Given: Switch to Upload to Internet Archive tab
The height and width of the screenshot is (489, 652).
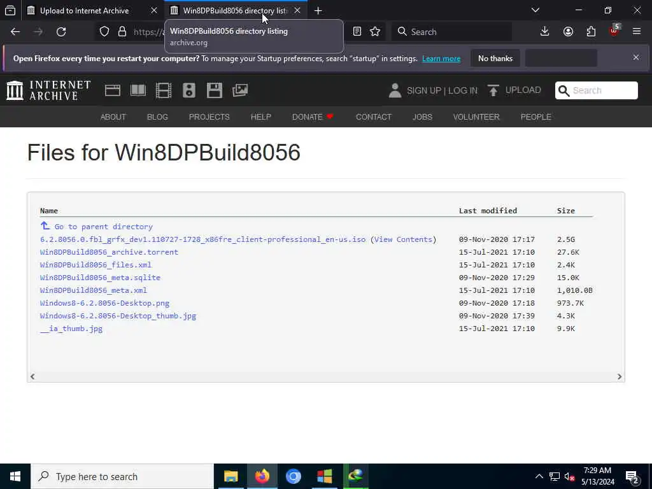Looking at the screenshot, I should (x=85, y=11).
